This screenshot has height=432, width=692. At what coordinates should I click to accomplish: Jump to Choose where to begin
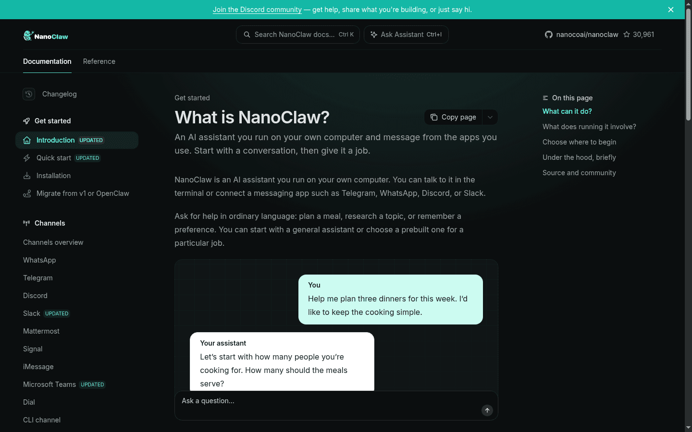pyautogui.click(x=579, y=142)
